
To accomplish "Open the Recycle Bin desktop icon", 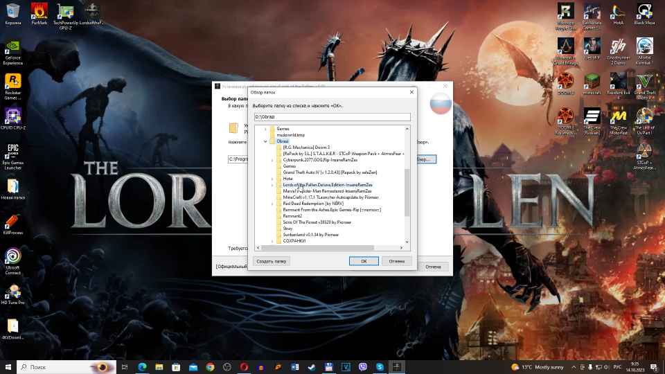I will [x=12, y=14].
